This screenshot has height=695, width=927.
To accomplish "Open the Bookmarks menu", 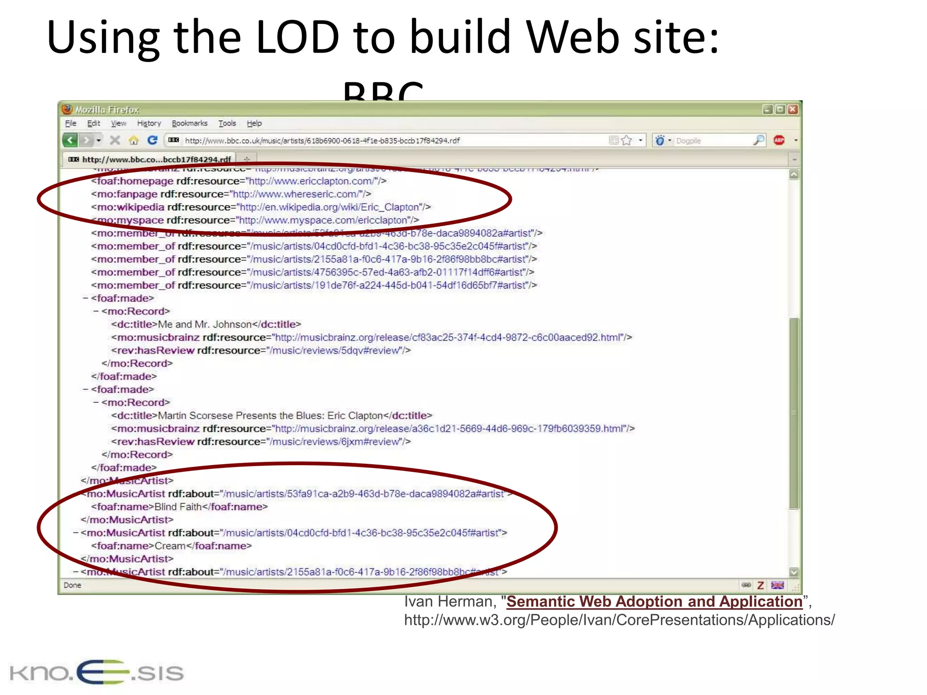I will point(190,123).
